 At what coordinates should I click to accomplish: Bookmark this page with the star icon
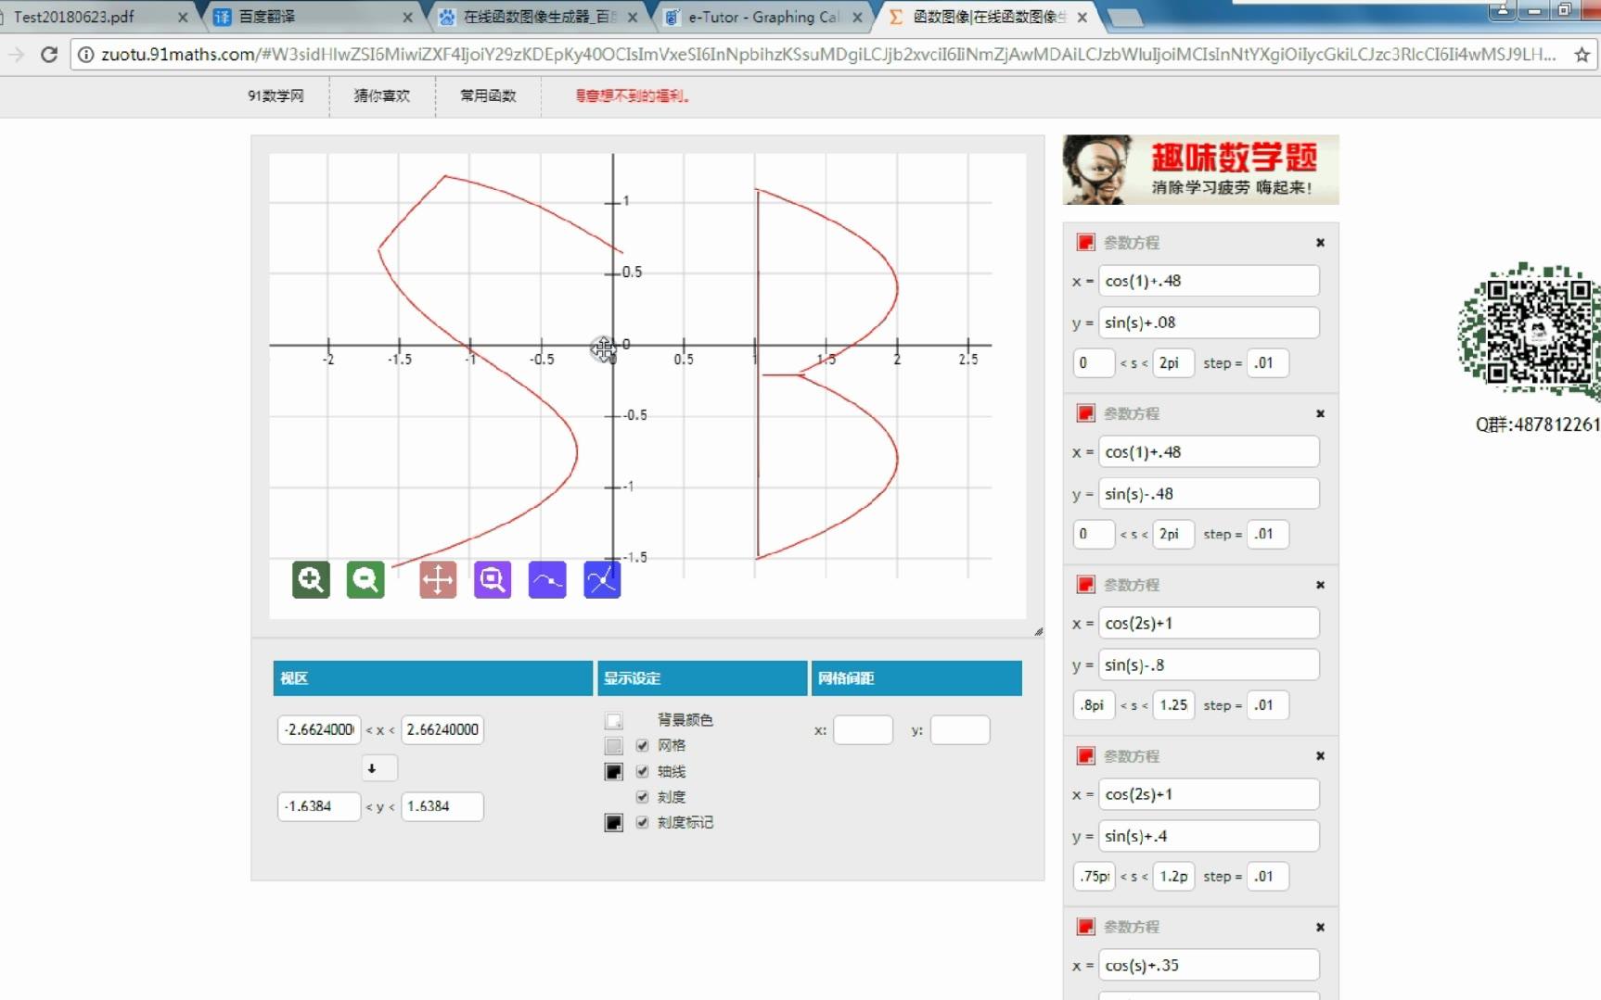1582,55
